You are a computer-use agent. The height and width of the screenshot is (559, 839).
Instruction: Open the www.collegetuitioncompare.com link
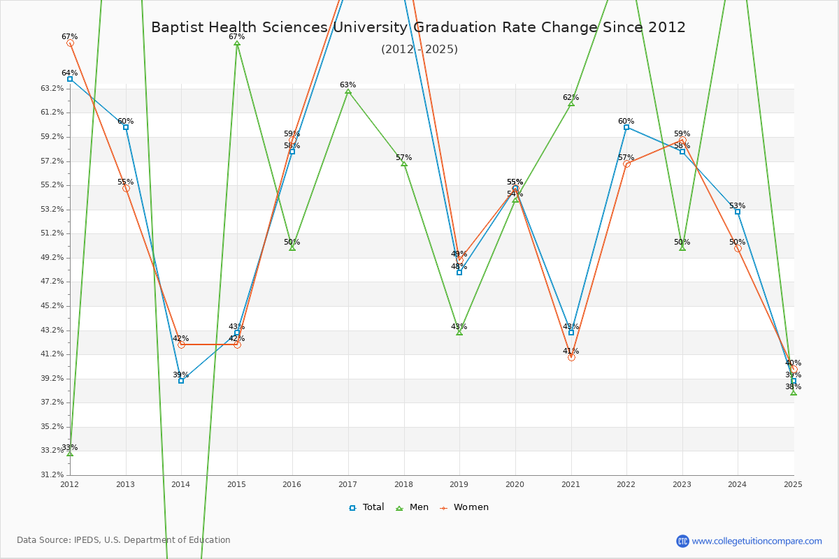pyautogui.click(x=757, y=541)
